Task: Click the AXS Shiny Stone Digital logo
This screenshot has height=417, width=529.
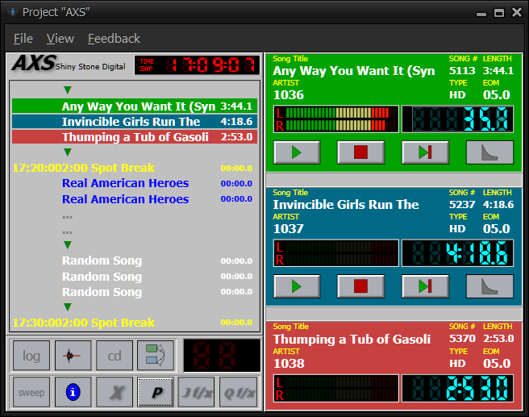Action: pyautogui.click(x=69, y=64)
